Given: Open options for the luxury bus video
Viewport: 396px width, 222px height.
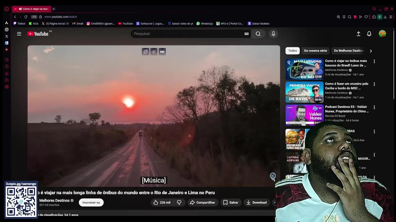Looking at the screenshot, I should click(x=374, y=61).
